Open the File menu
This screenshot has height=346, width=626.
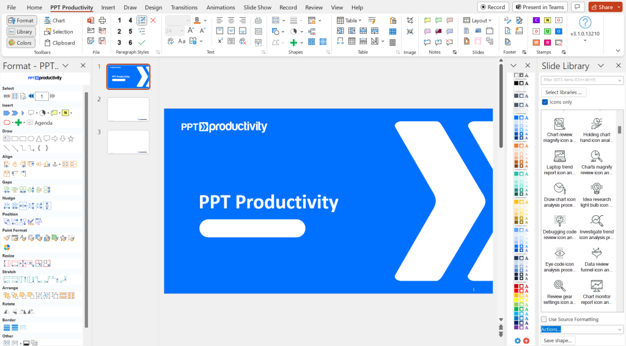click(x=12, y=7)
